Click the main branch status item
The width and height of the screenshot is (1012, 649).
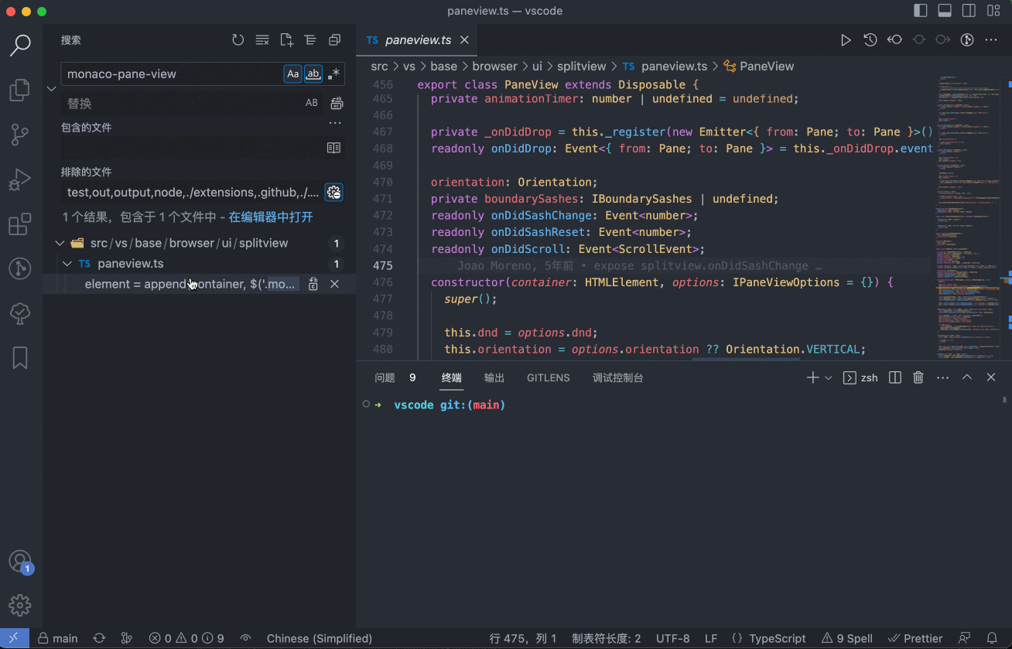click(58, 638)
